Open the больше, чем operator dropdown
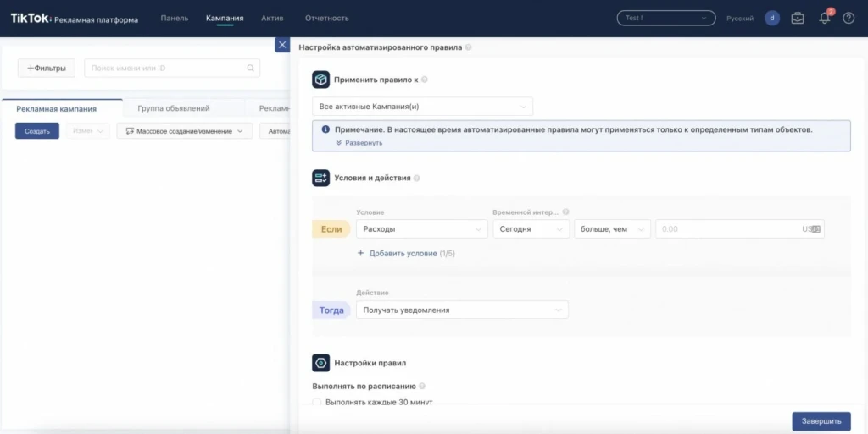The height and width of the screenshot is (434, 868). 612,229
